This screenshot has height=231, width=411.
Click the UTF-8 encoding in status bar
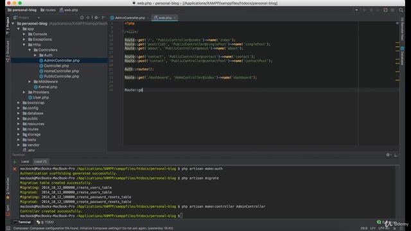(384, 228)
